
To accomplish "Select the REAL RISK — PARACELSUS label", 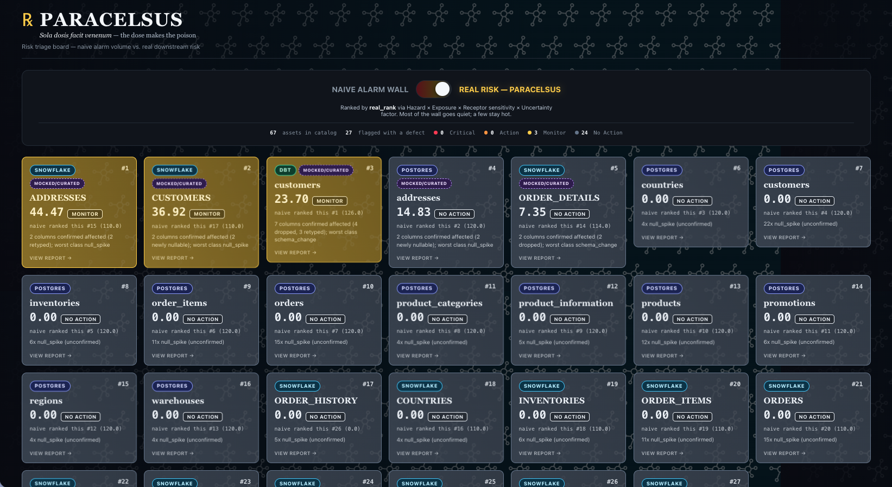I will click(x=510, y=89).
